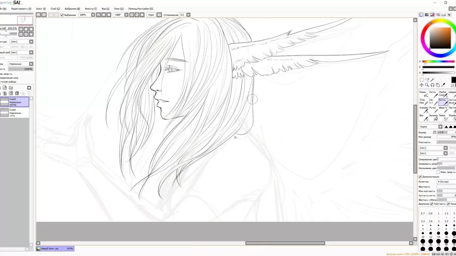Image resolution: width=456 pixels, height=256 pixels.
Task: Choose the Заливка bucket fill tool
Action: (x=433, y=118)
